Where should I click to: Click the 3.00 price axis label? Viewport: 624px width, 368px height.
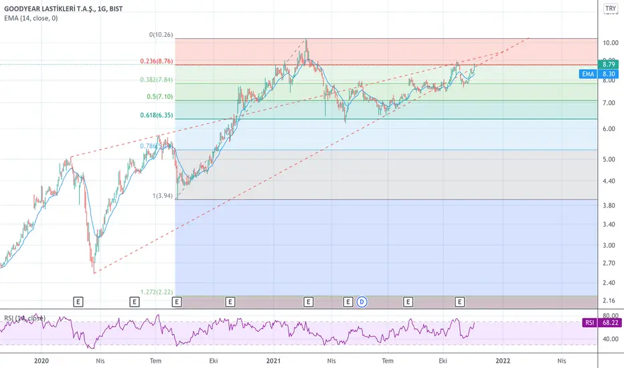click(609, 245)
